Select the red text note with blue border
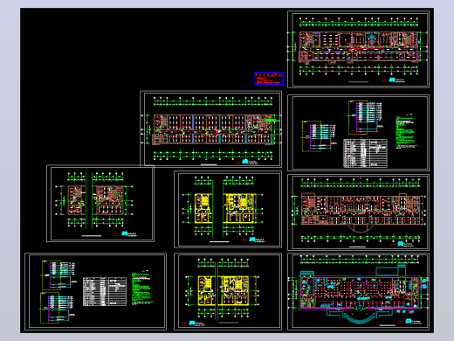The image size is (454, 341). tap(269, 79)
